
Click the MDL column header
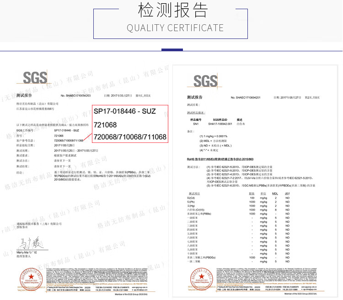[x=275, y=194]
